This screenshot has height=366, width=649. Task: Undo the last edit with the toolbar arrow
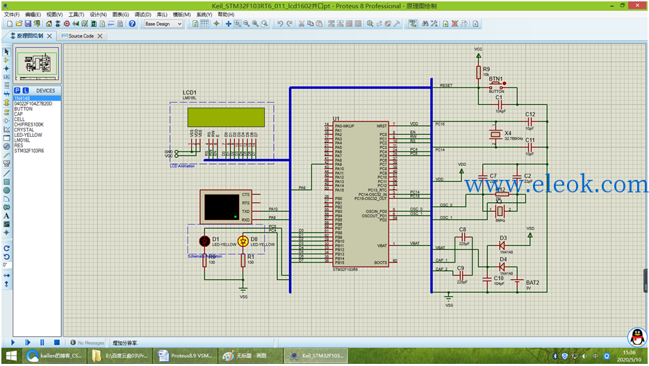click(280, 24)
